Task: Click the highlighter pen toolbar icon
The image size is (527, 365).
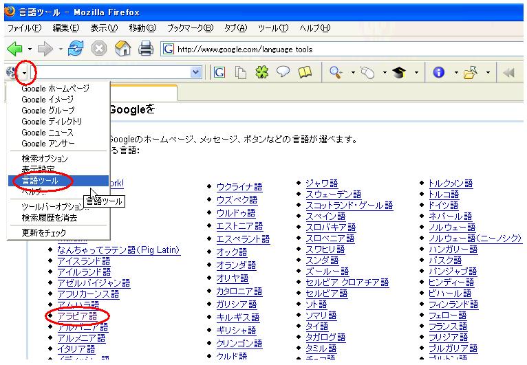Action: click(367, 72)
